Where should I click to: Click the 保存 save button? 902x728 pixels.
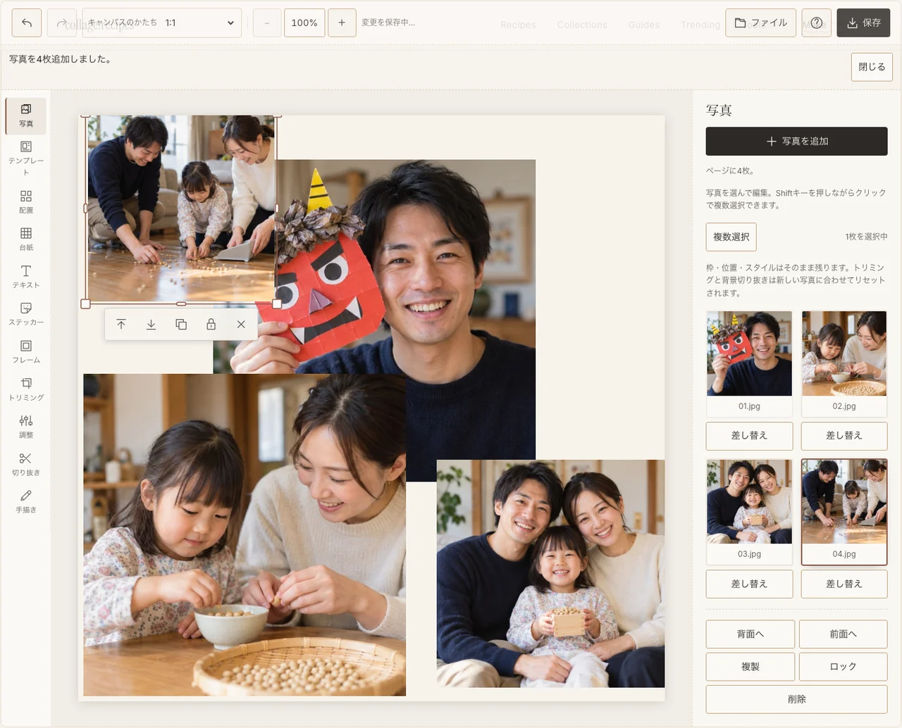[863, 23]
